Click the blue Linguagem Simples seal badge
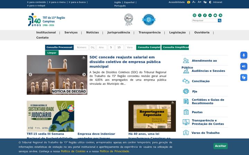 click(149, 20)
